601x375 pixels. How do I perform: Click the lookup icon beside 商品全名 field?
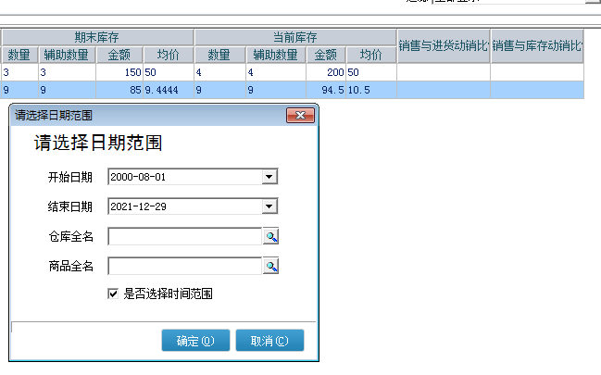[271, 267]
